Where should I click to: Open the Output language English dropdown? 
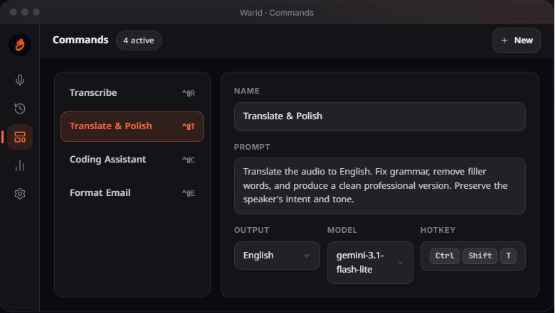277,256
